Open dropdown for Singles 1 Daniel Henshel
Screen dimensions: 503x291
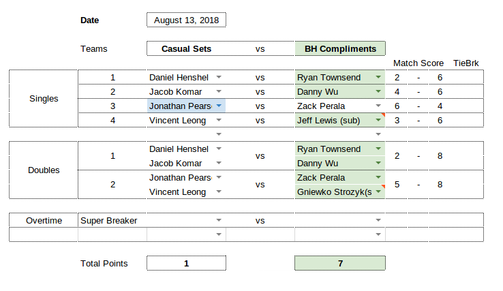point(219,77)
